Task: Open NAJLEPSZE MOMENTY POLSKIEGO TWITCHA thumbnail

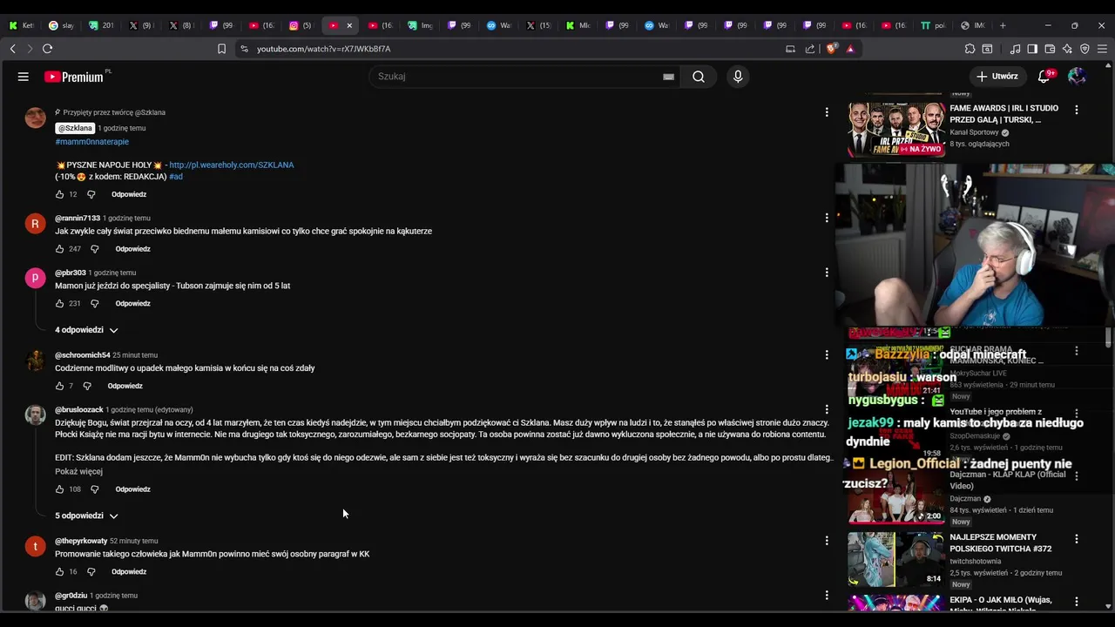Action: [x=896, y=559]
